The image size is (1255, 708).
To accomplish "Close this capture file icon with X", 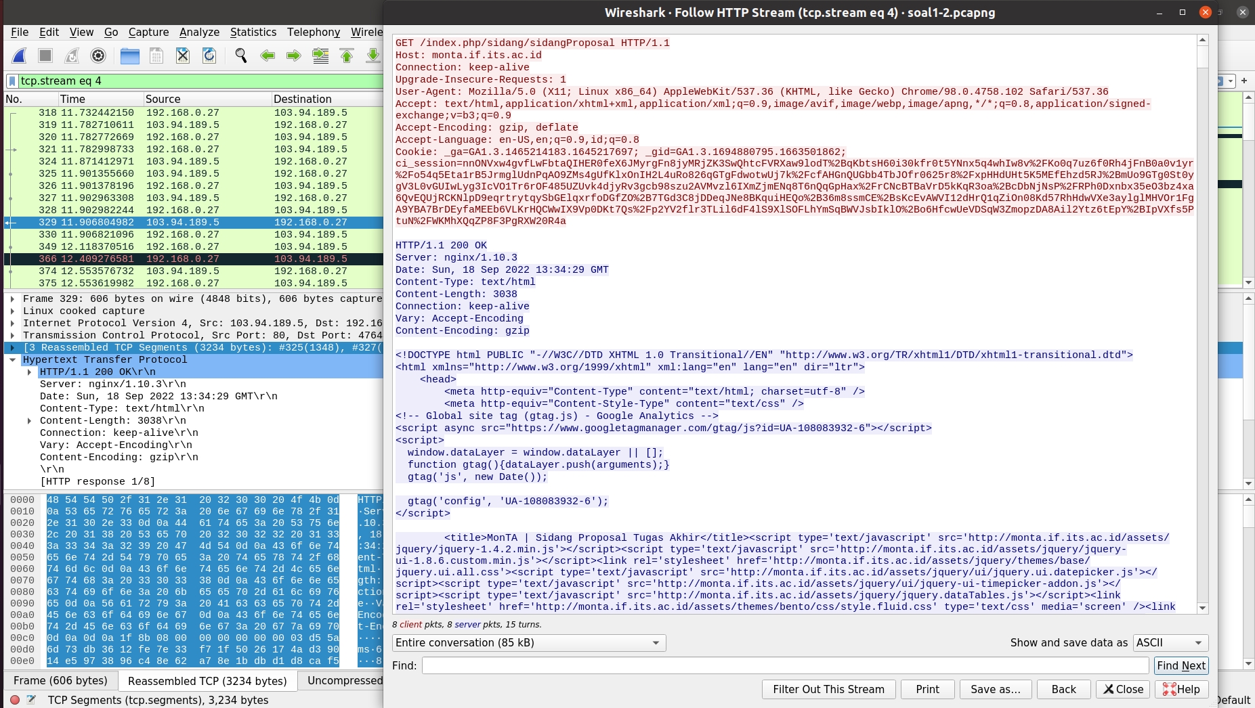I will click(x=183, y=56).
